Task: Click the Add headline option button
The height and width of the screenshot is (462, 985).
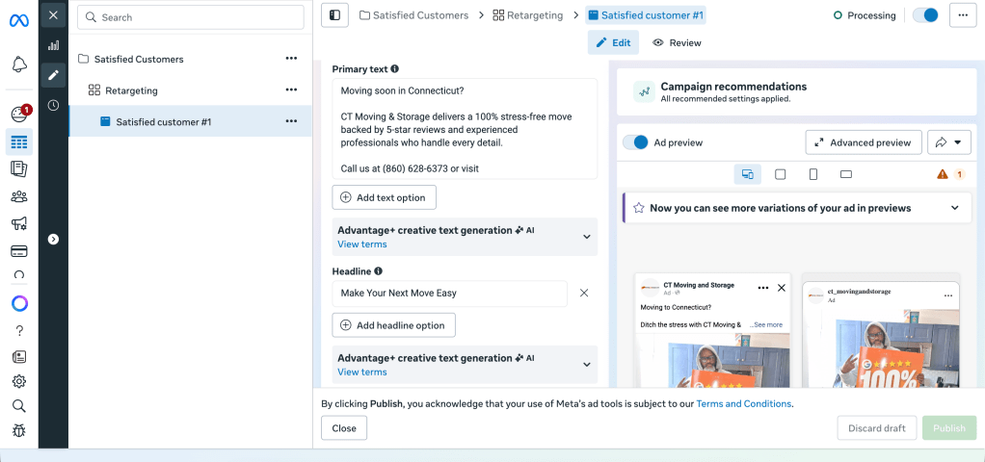Action: pos(393,325)
